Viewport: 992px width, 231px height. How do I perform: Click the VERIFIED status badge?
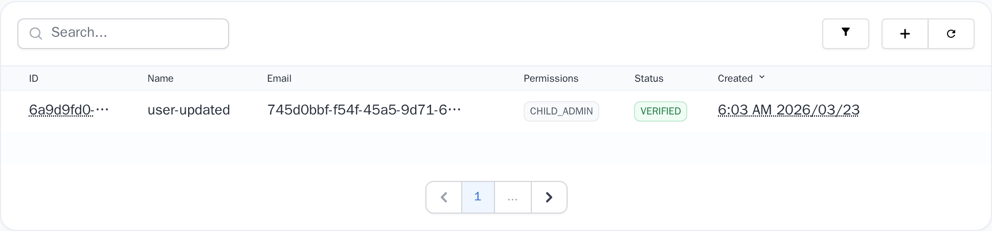[x=660, y=111]
